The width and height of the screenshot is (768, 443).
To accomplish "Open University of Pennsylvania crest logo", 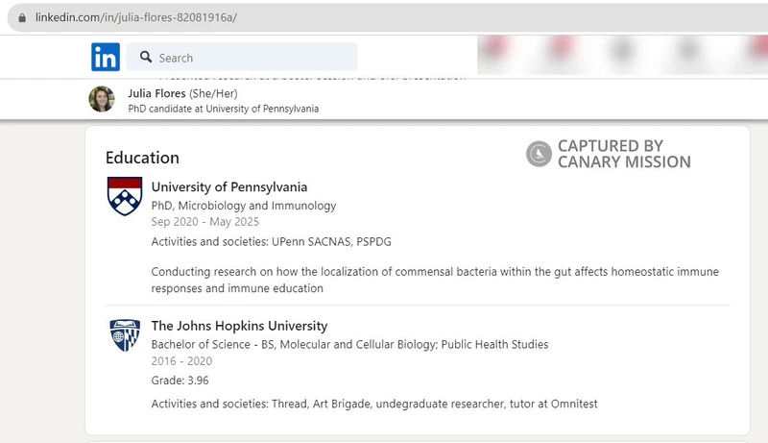I will 125,196.
